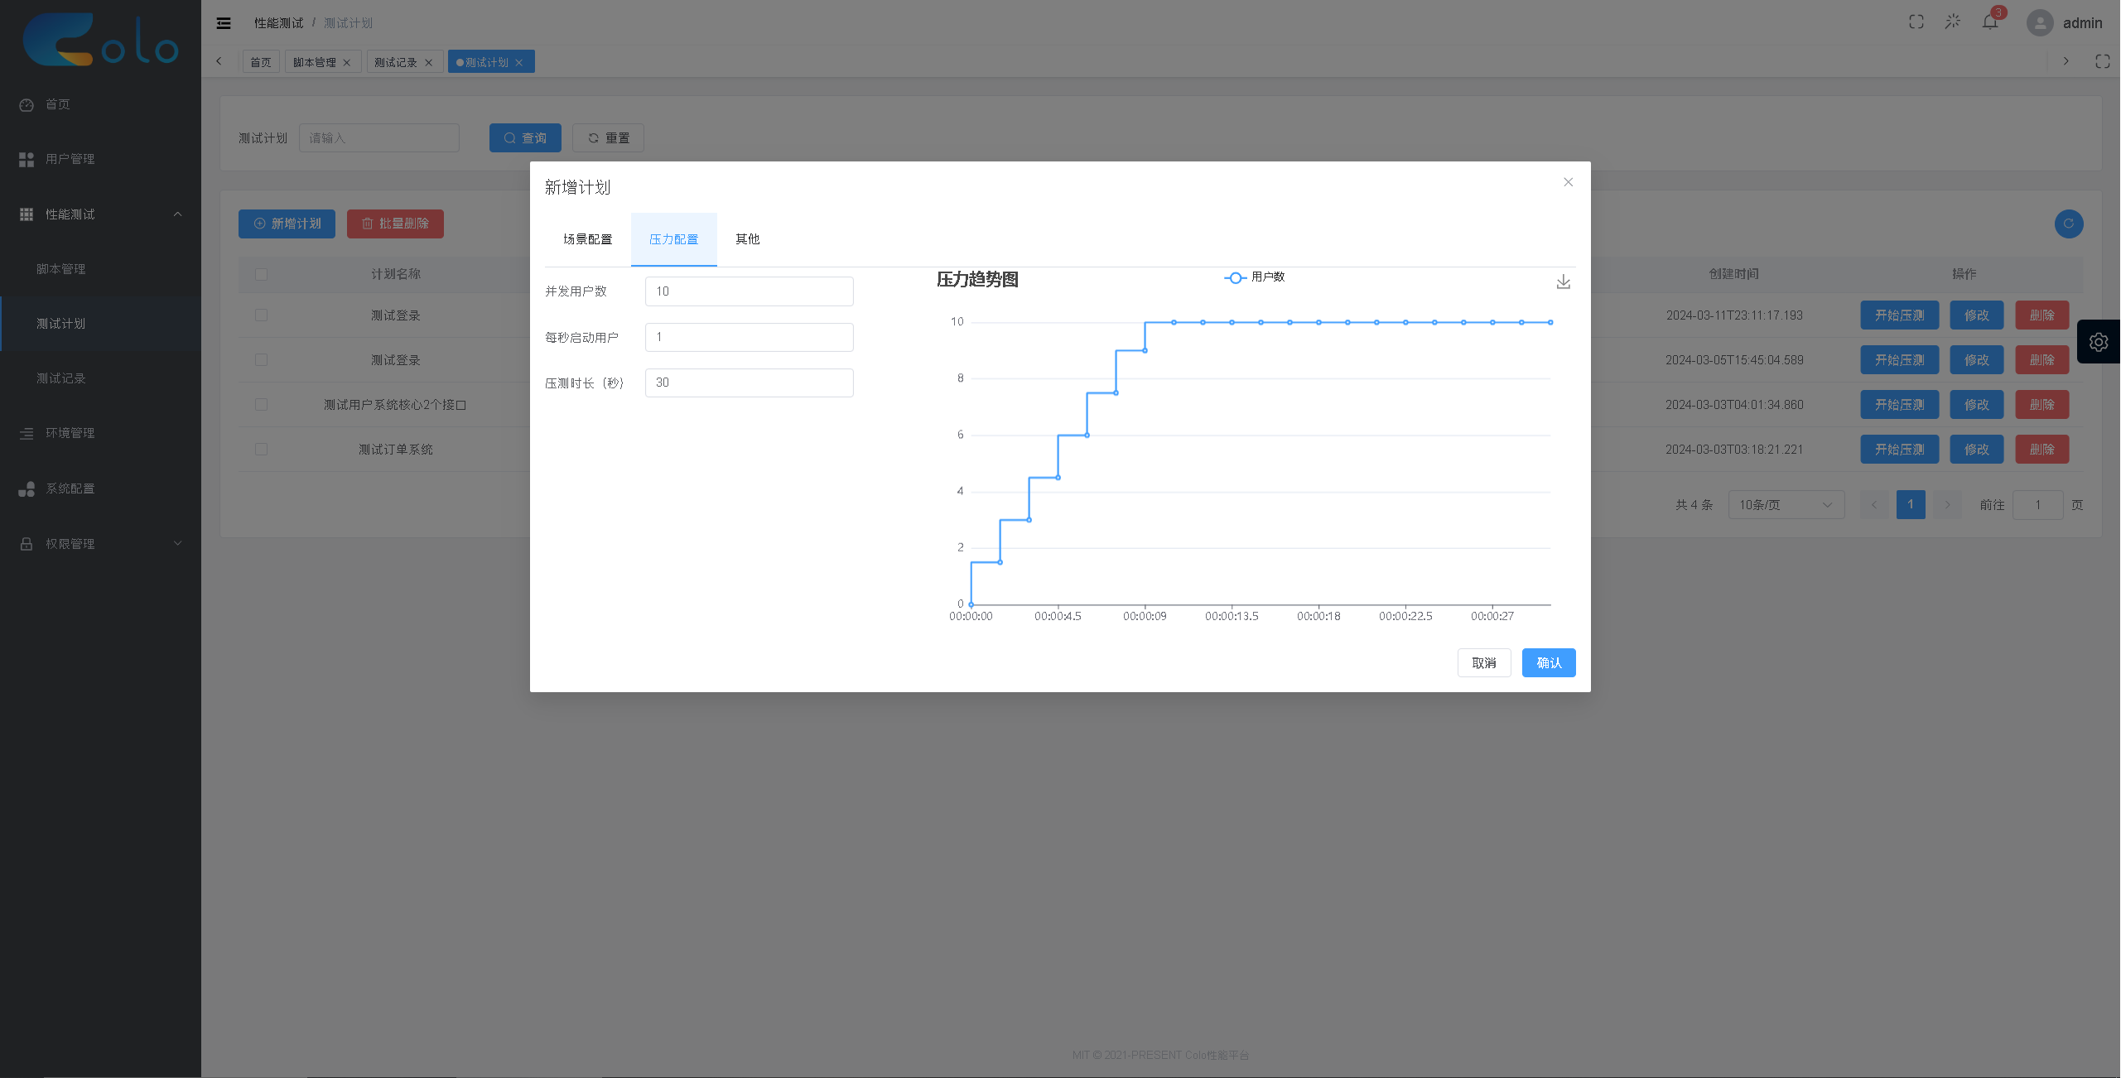This screenshot has width=2121, height=1078.
Task: Click the pagination 前往 page number input
Action: click(x=2038, y=505)
